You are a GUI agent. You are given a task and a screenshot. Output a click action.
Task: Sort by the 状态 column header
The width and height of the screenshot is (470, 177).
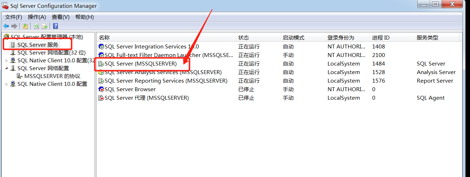pyautogui.click(x=258, y=37)
